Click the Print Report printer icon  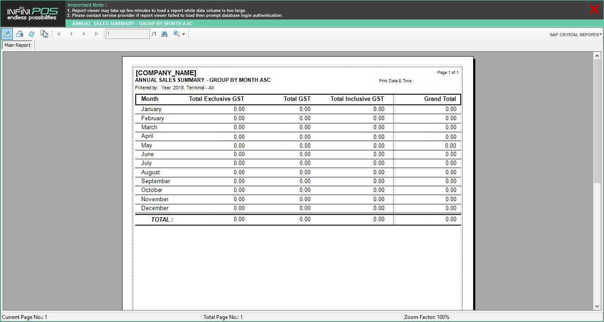click(19, 34)
